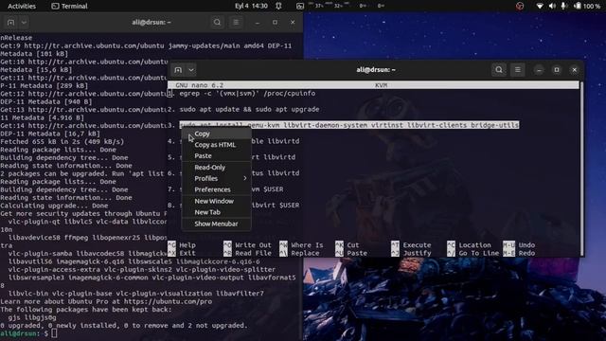
Task: Click the sudo apt update upgrade line
Action: (249, 110)
